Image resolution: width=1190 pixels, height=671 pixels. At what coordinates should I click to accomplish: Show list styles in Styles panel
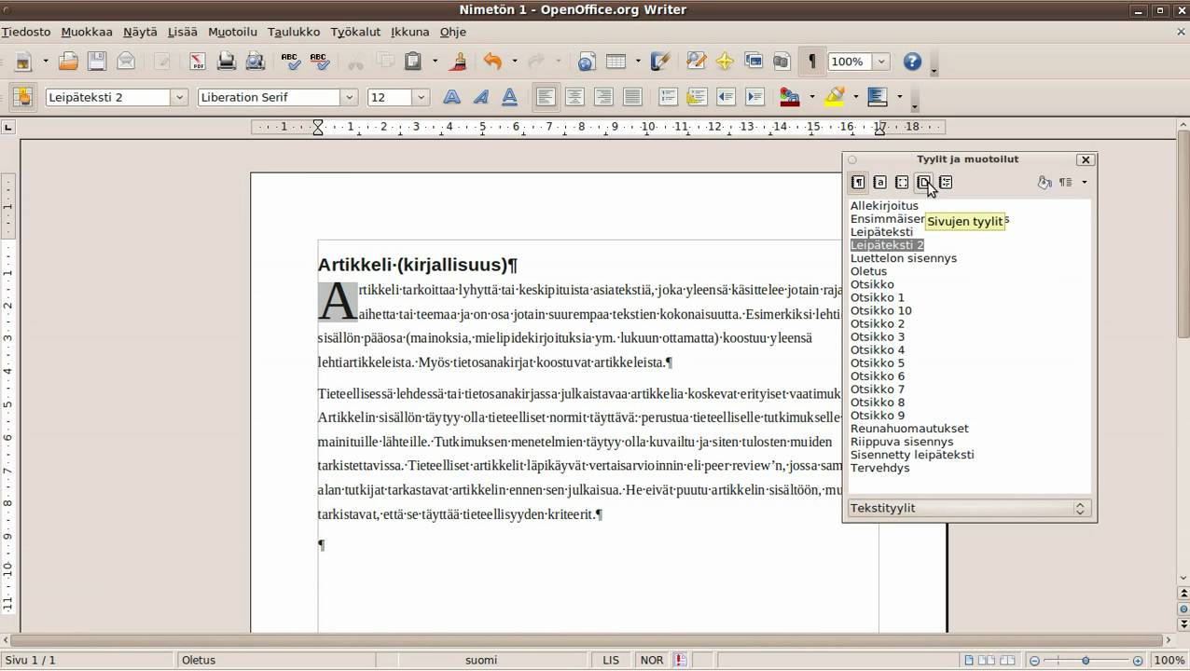tap(946, 183)
